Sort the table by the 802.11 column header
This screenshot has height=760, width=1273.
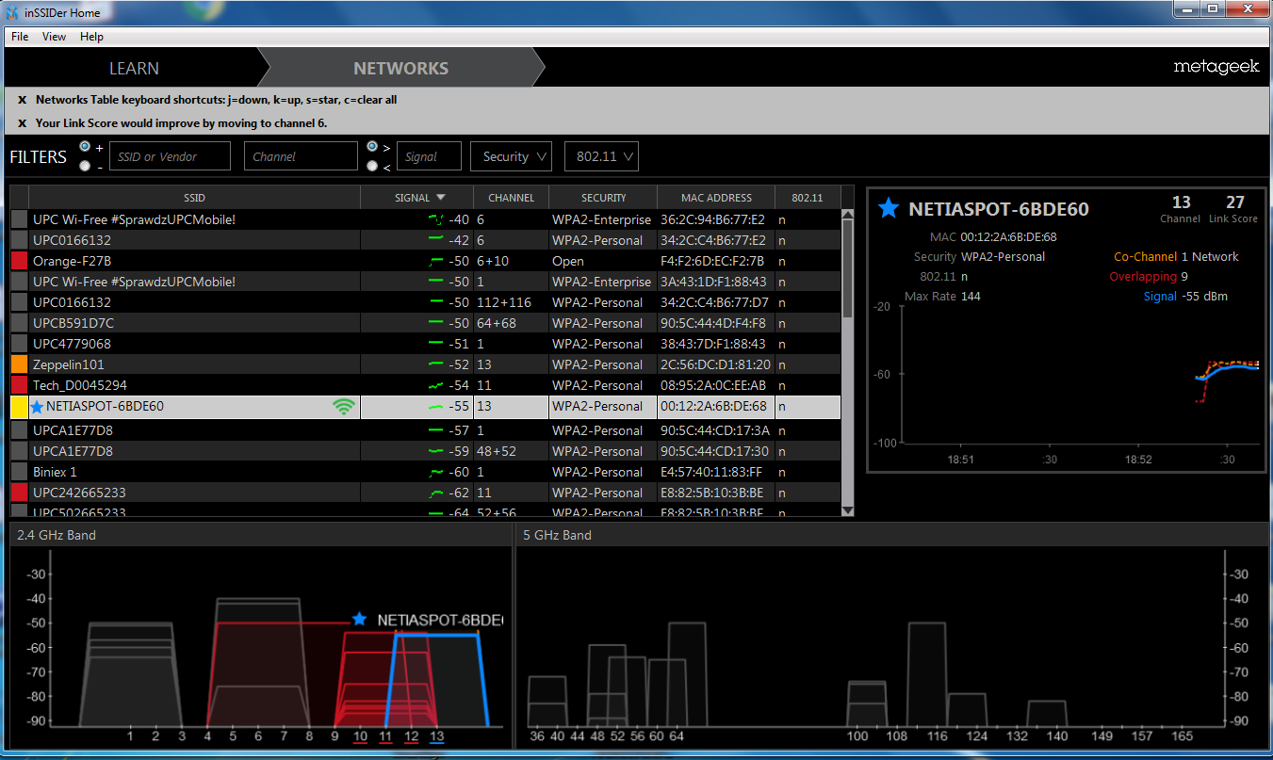point(807,198)
